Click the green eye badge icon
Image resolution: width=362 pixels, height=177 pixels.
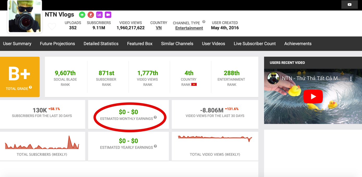(82, 15)
